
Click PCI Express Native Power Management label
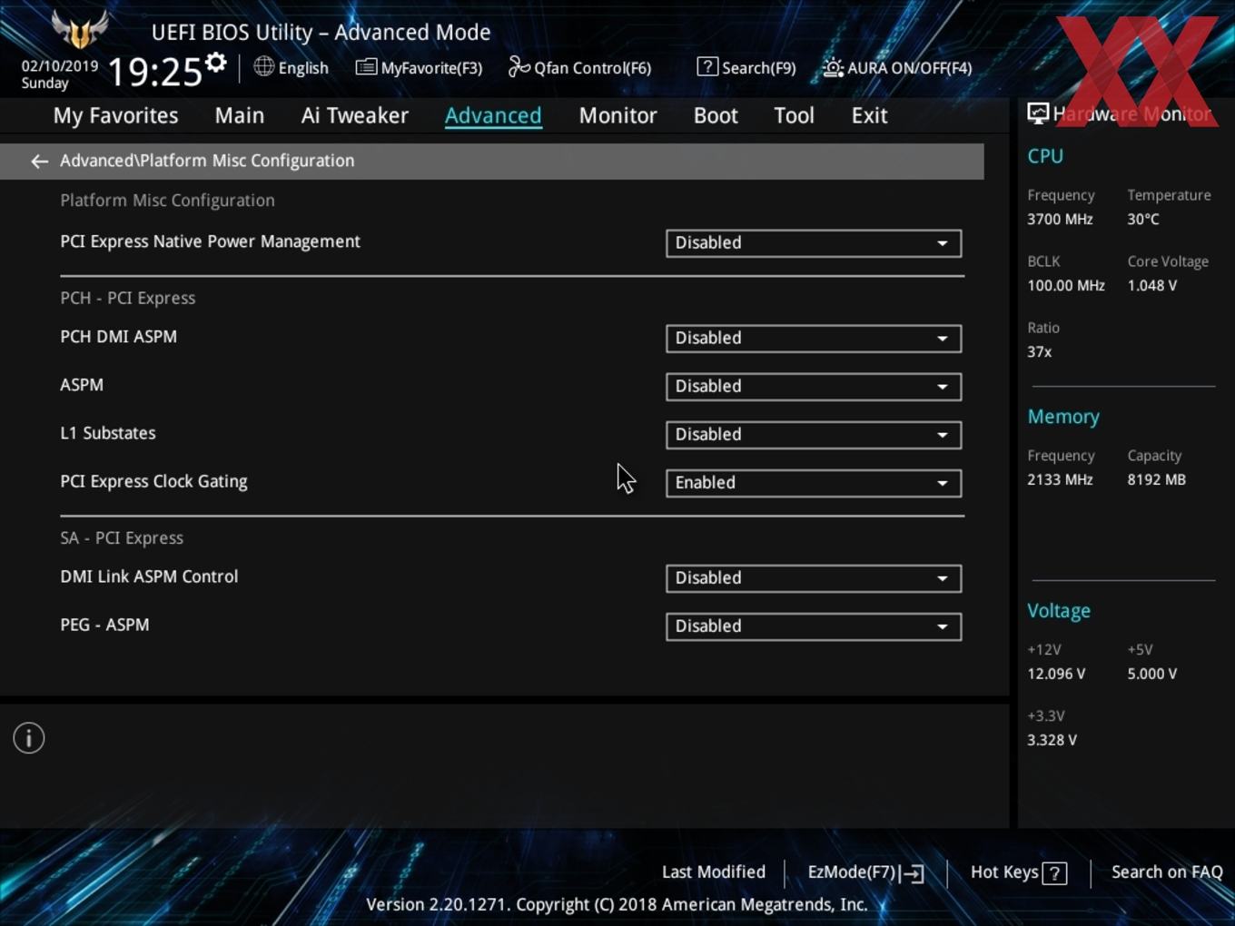click(x=210, y=241)
